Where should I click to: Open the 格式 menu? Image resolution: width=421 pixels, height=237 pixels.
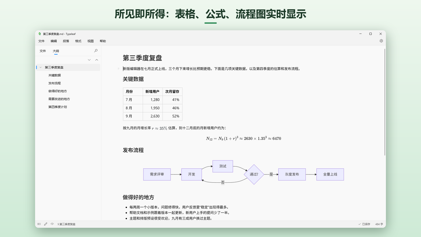(x=78, y=41)
